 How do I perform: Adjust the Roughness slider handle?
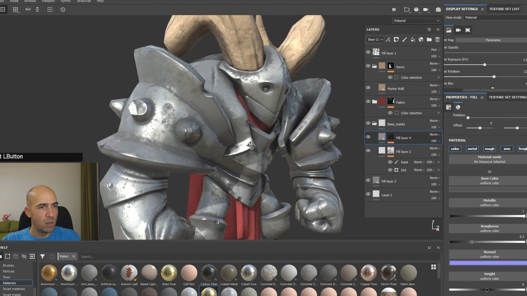[472, 241]
